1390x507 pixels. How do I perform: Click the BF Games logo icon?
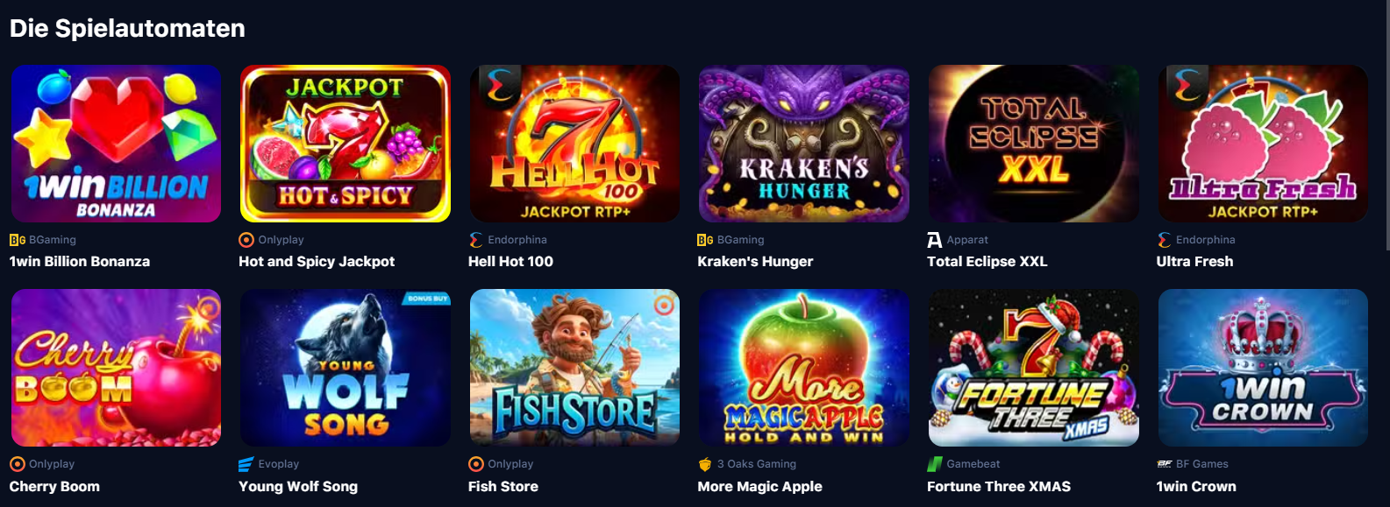(x=1165, y=464)
